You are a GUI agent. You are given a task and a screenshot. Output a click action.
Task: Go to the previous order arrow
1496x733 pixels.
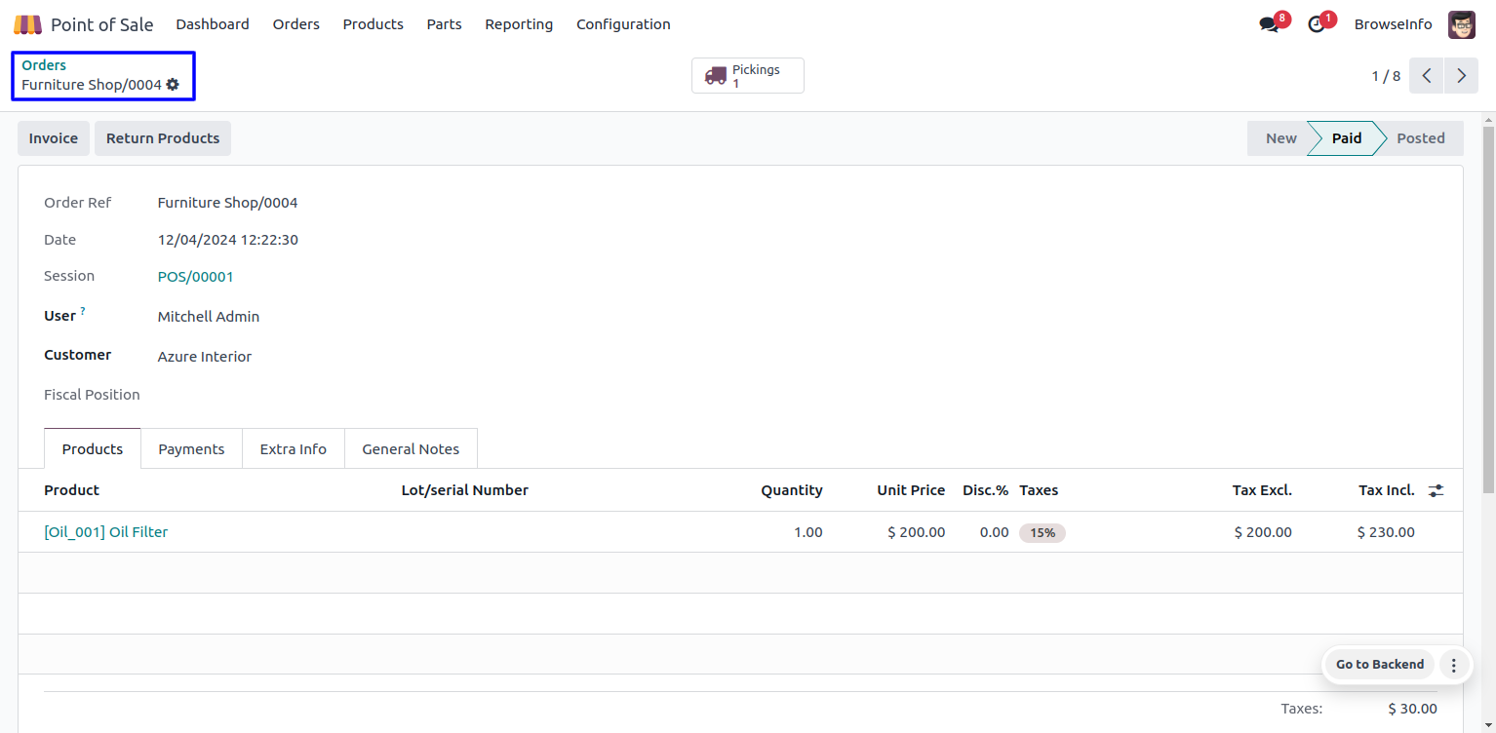pos(1426,76)
